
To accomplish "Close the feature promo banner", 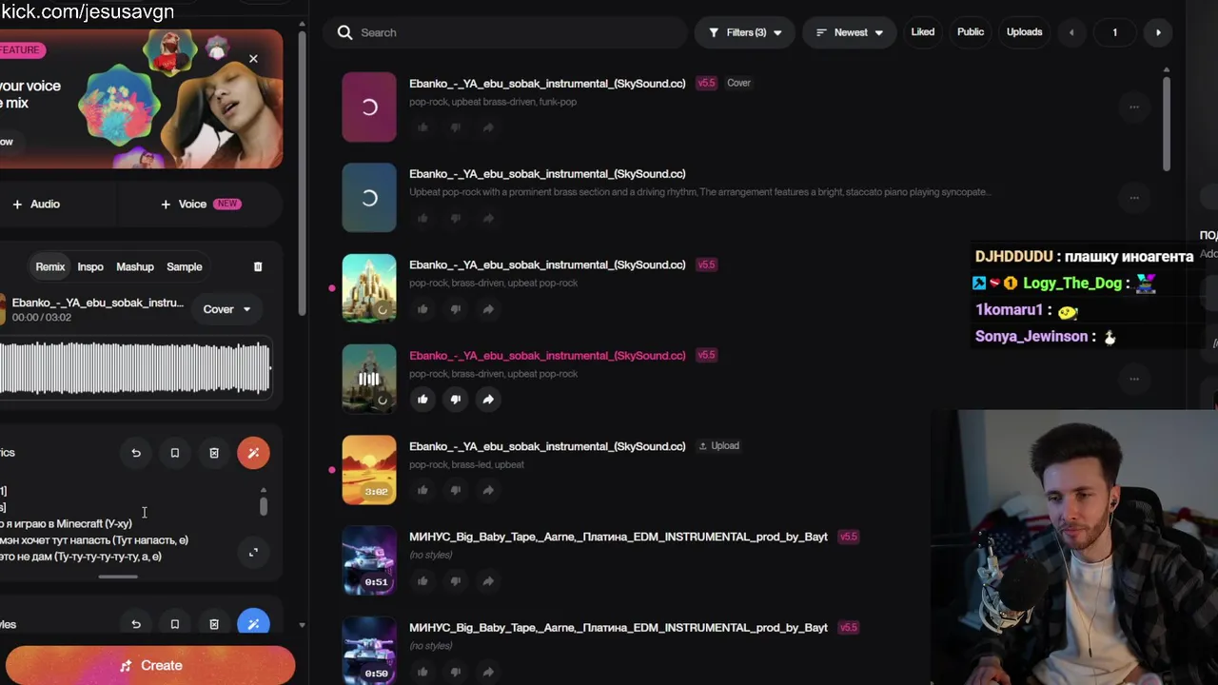I will 253,59.
